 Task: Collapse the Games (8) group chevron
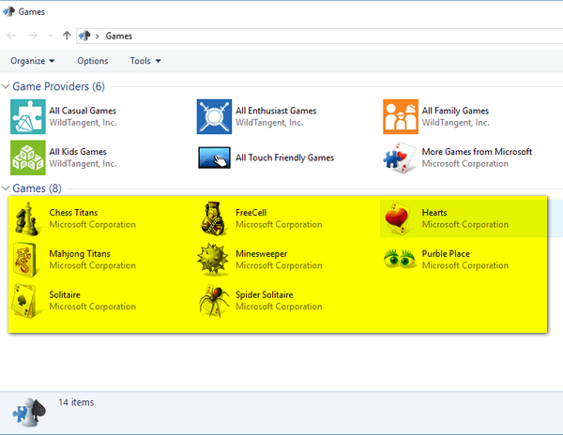click(6, 188)
